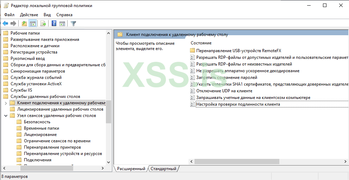Open the Файл menu

click(9, 15)
